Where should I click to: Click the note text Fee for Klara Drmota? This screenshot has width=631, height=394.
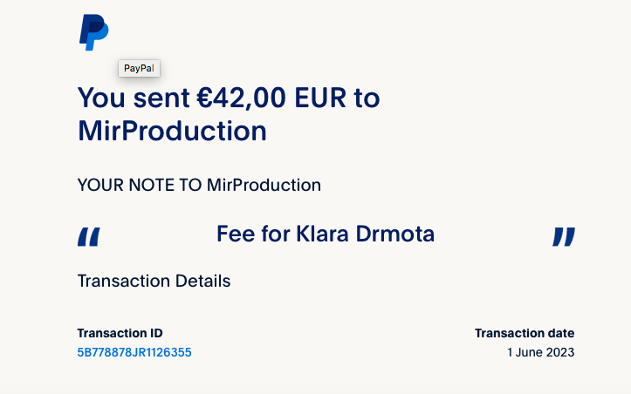(326, 234)
